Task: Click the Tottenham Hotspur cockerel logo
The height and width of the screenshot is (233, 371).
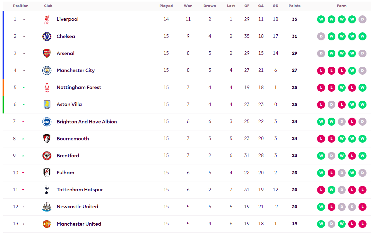Action: point(47,190)
